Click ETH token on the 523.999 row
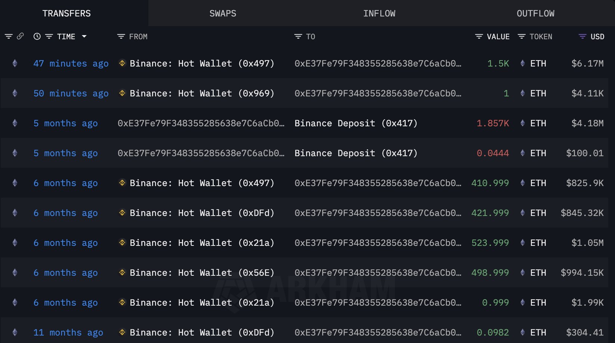Screen dimensions: 615x343 point(538,243)
